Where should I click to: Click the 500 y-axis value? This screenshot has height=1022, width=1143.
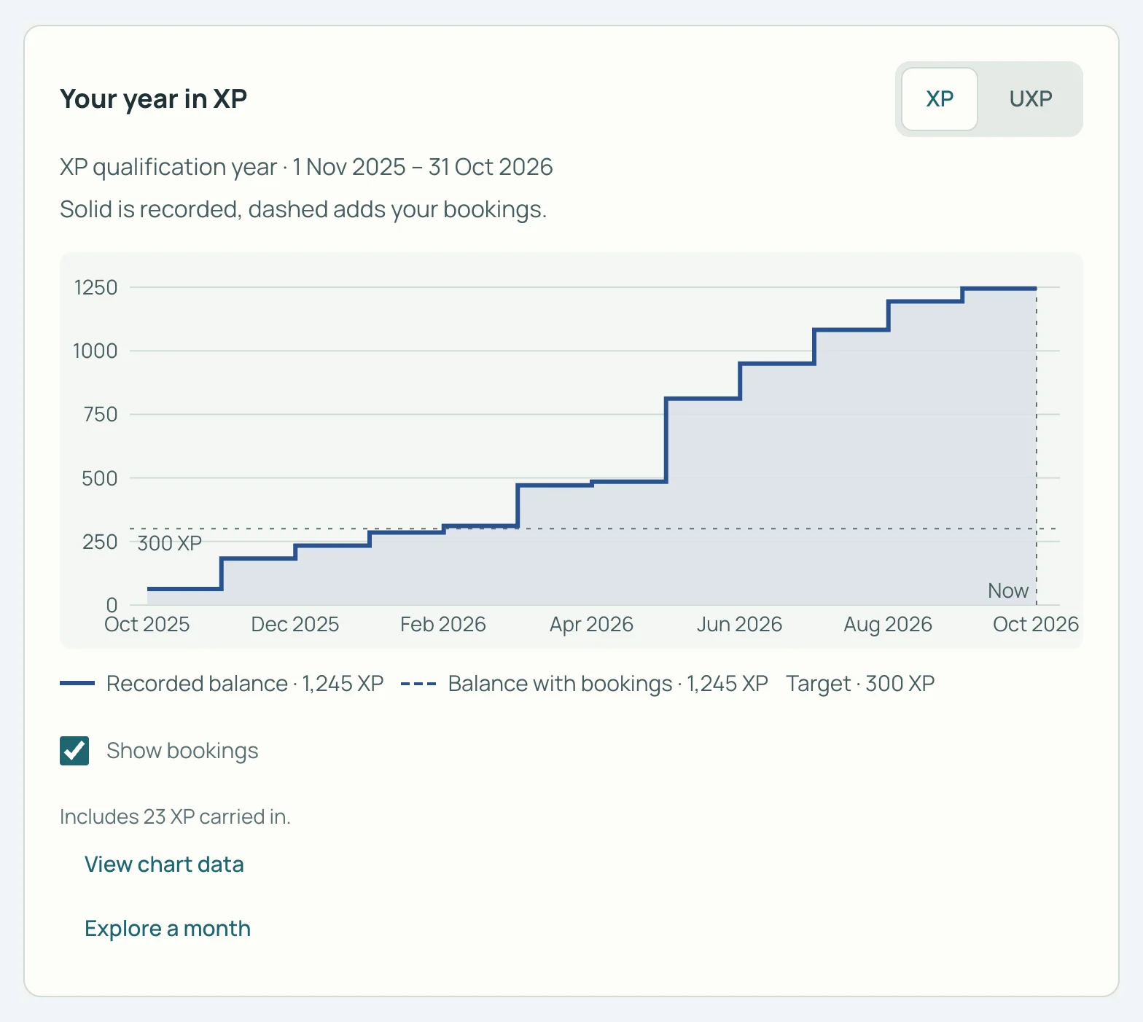pyautogui.click(x=99, y=478)
